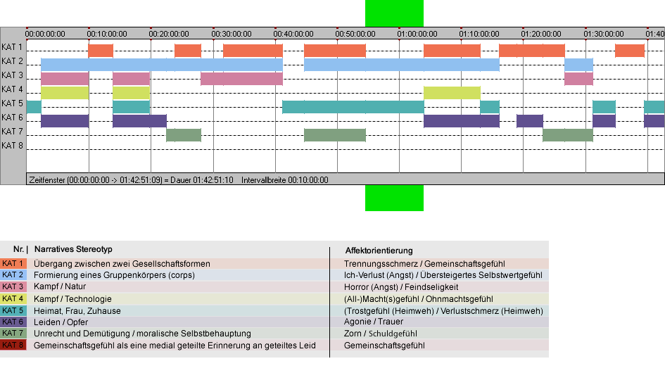Select green KAT 7 segment before 01:30:00
Viewport: 665px width, 373px height.
568,135
